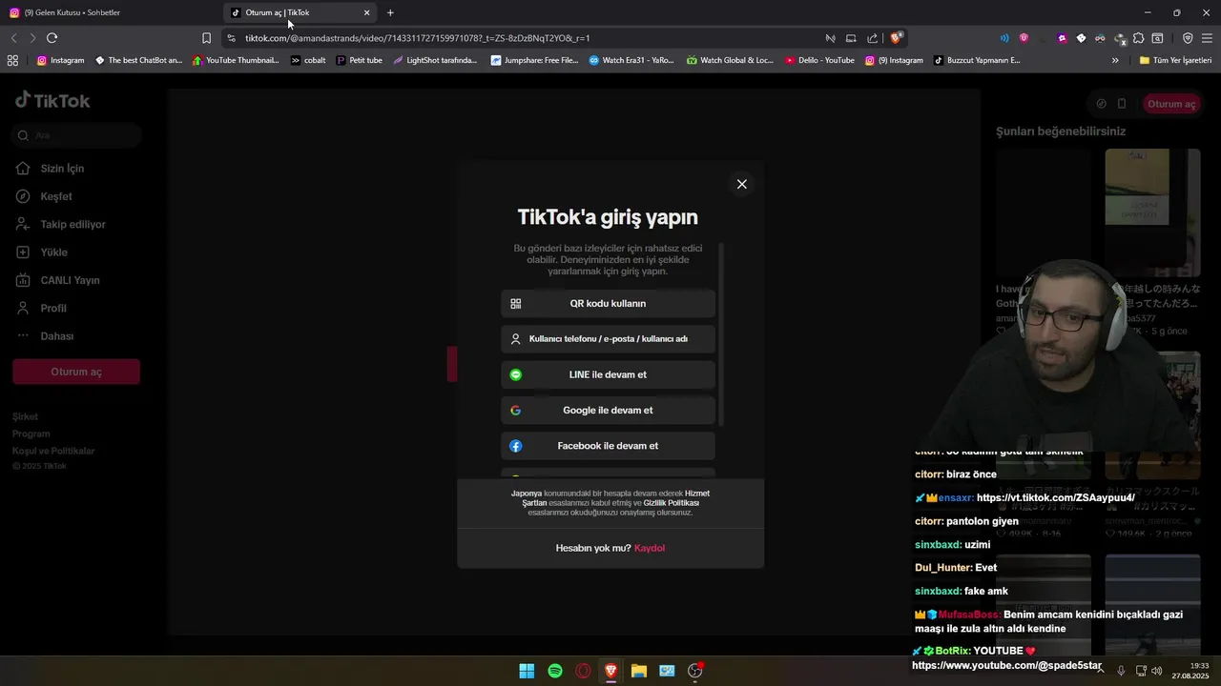Image resolution: width=1221 pixels, height=686 pixels.
Task: Click sidebar Oturum aç button
Action: 76,372
